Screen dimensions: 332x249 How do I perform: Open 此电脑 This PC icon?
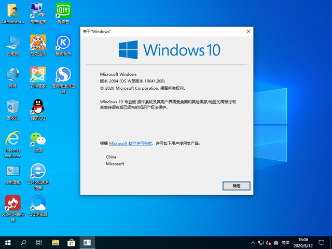12,46
